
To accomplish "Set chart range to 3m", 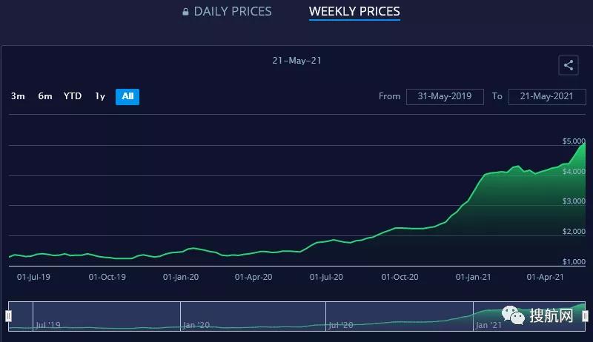I will click(x=18, y=96).
